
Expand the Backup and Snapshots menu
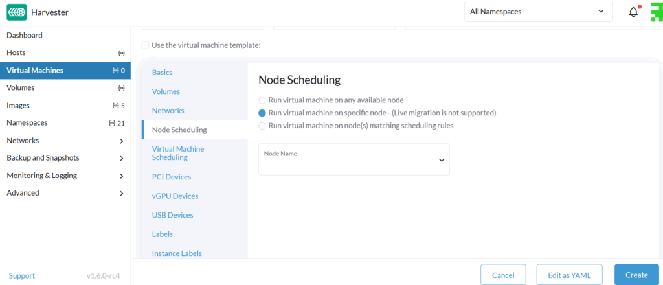(x=65, y=158)
